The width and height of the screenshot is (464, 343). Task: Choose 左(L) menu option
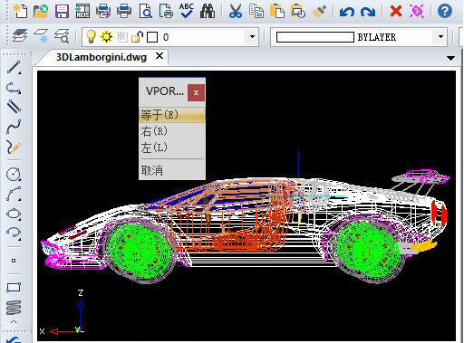[x=172, y=148]
